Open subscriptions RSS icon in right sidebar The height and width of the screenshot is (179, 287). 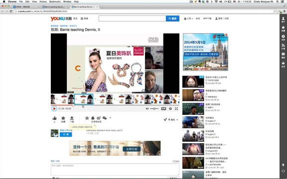[x=283, y=46]
